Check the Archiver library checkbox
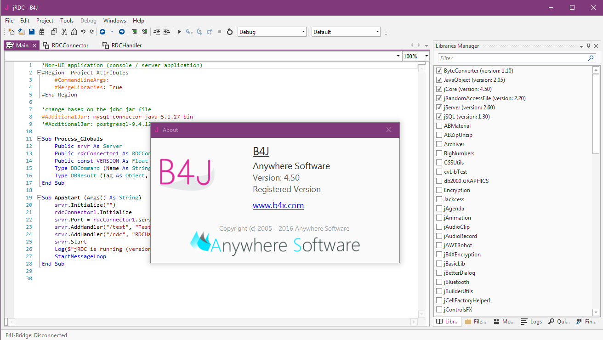The width and height of the screenshot is (603, 340). click(439, 144)
